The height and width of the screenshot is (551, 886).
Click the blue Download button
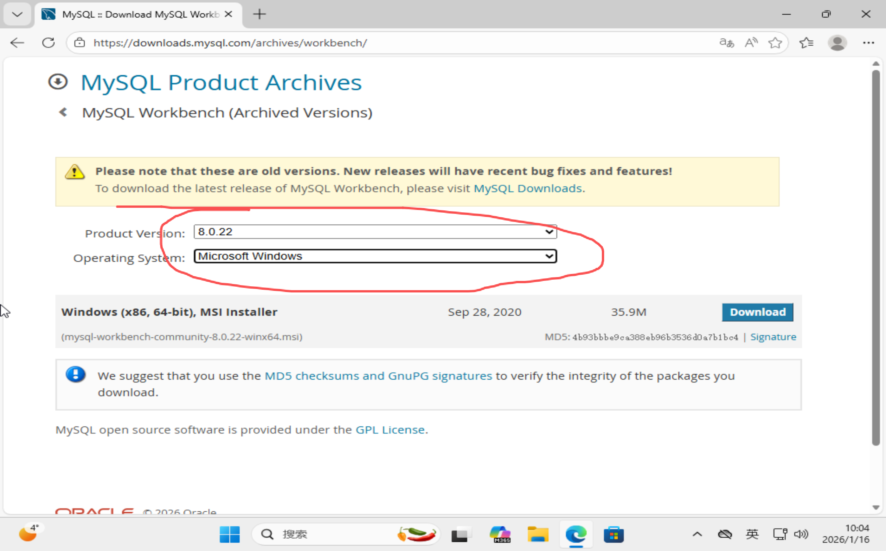[757, 312]
